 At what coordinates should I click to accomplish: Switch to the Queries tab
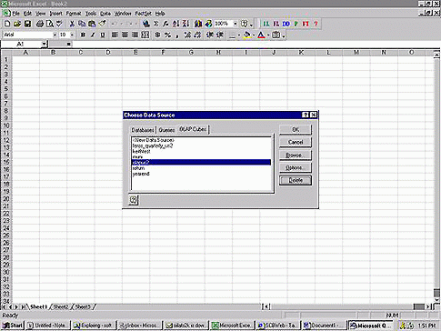coord(166,130)
